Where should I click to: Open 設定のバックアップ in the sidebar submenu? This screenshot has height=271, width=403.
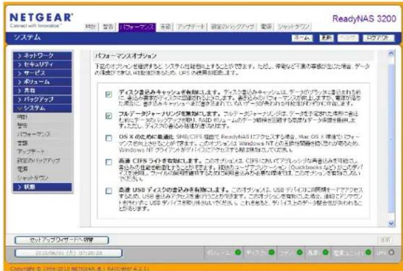pyautogui.click(x=38, y=160)
